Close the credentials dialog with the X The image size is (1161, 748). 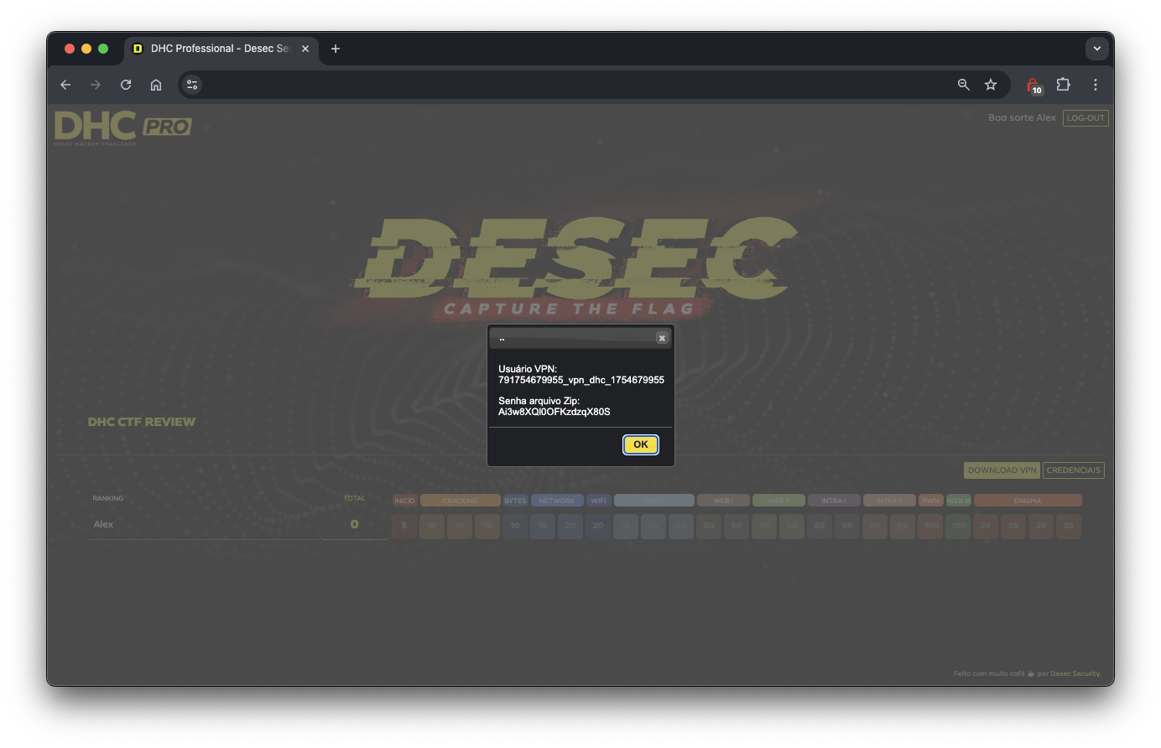662,337
